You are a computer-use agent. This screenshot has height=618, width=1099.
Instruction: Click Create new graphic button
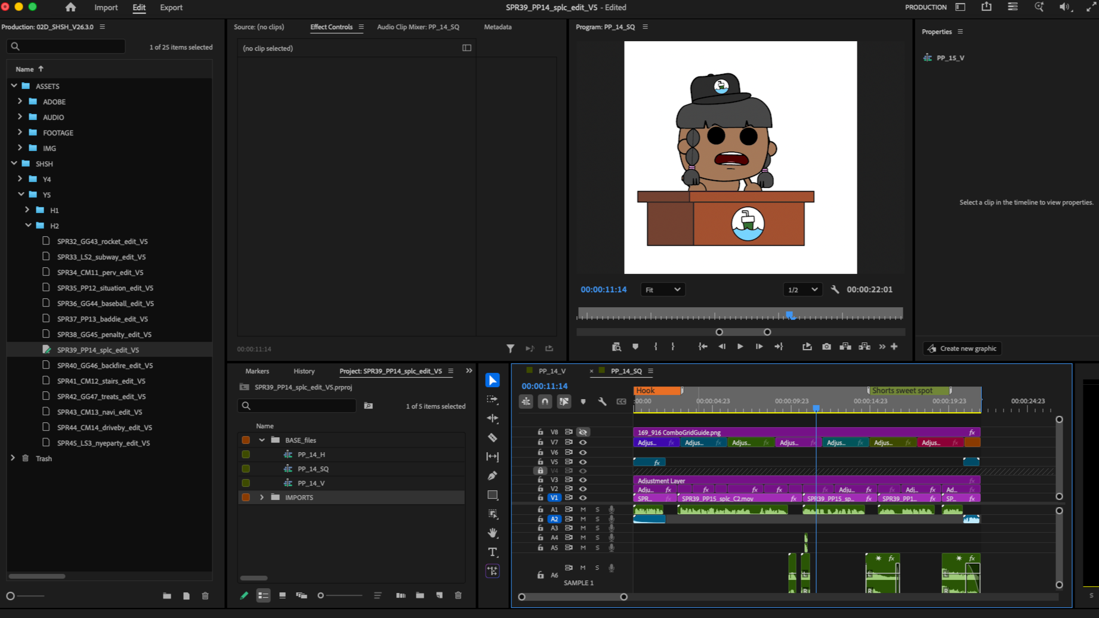(x=962, y=348)
